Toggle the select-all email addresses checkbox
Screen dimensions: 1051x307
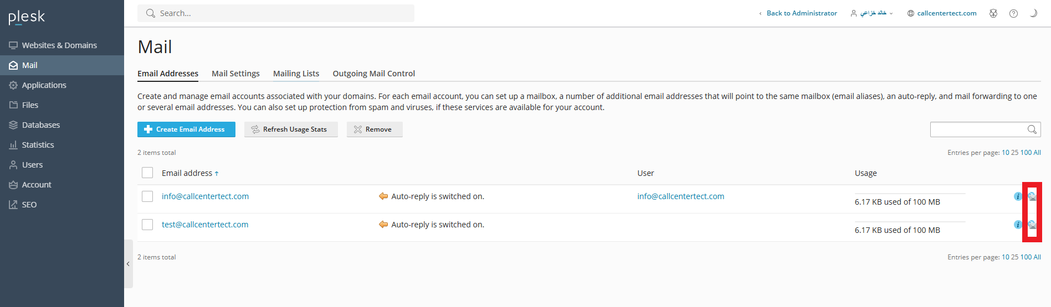coord(147,173)
